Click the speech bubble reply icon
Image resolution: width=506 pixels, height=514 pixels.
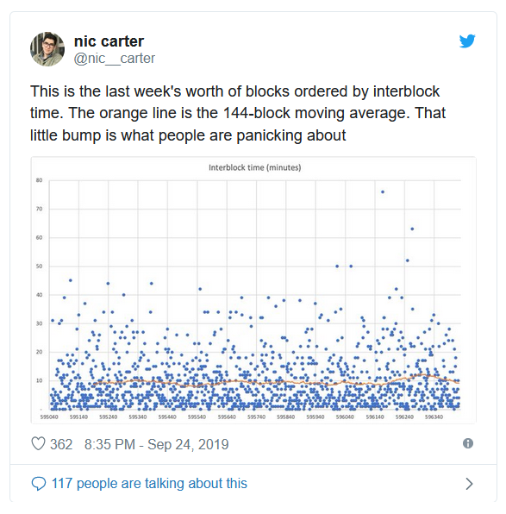[x=39, y=484]
